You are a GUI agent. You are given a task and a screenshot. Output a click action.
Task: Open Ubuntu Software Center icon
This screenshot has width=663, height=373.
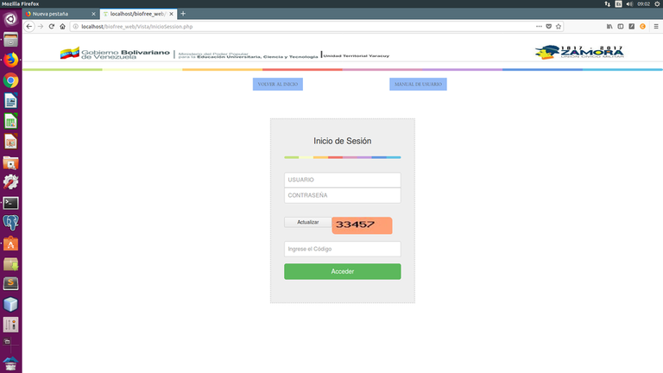click(10, 243)
